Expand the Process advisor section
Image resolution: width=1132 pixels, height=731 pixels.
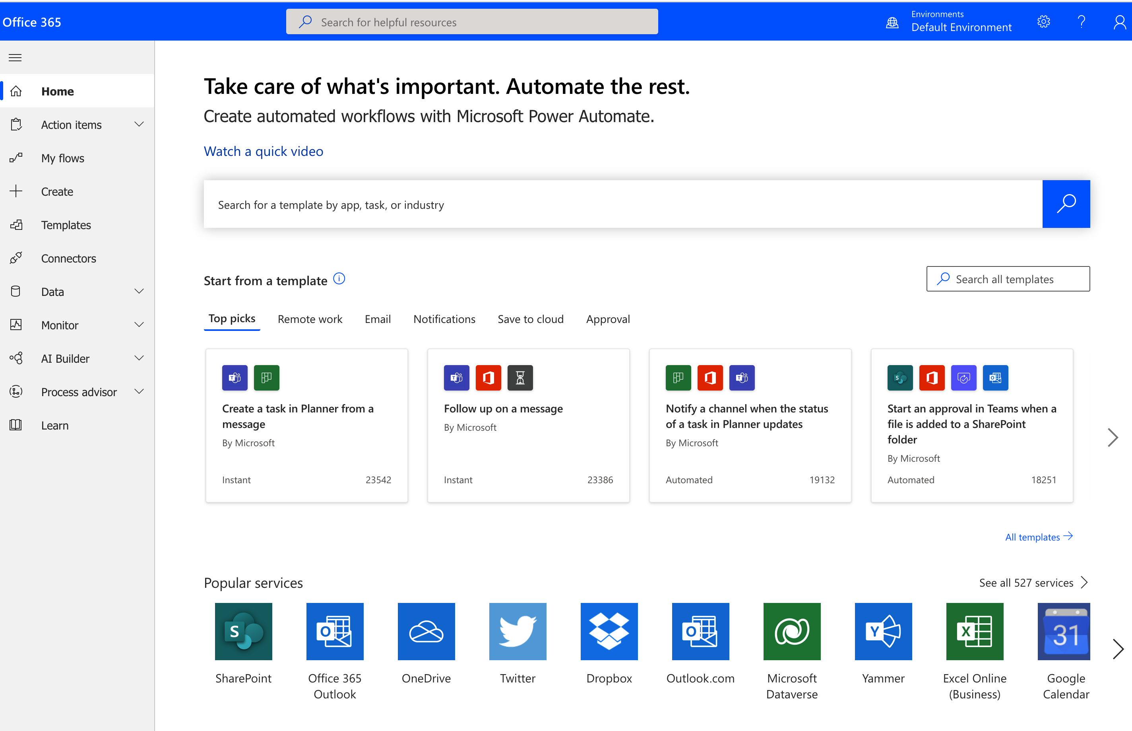tap(139, 392)
